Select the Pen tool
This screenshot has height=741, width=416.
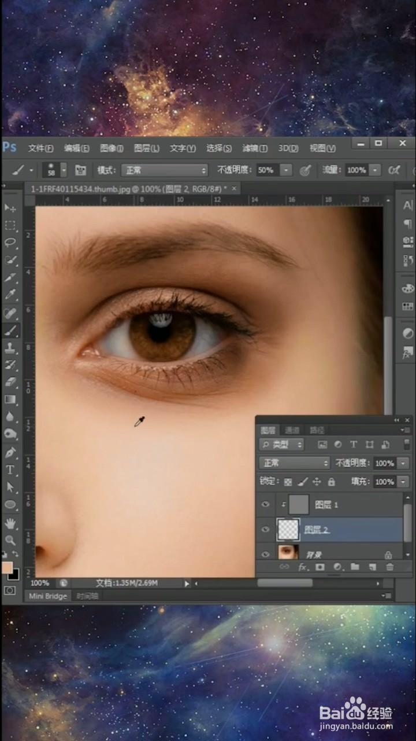tap(10, 452)
